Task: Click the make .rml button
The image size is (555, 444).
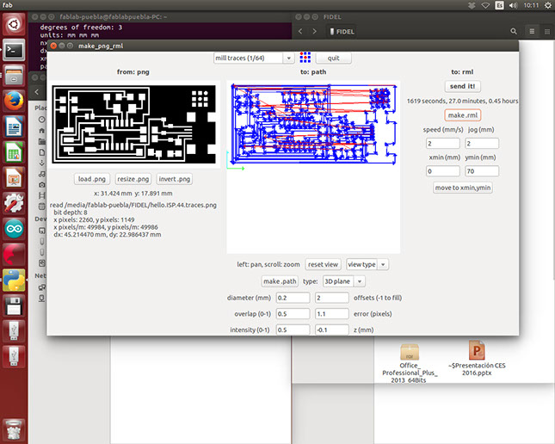Action: [x=463, y=115]
